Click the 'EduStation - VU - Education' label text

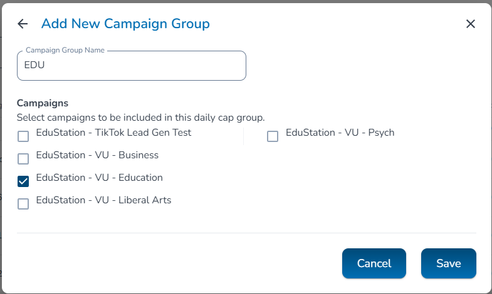point(99,178)
